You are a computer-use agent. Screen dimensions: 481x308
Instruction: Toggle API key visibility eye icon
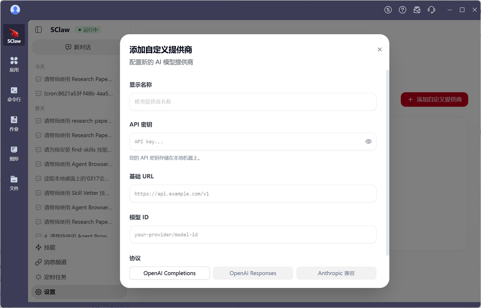pyautogui.click(x=368, y=141)
